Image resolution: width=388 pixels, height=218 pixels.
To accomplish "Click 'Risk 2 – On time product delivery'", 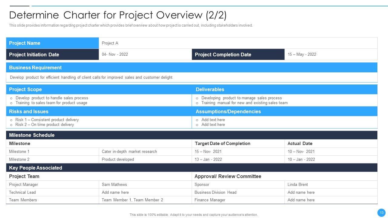I will 45,124.
